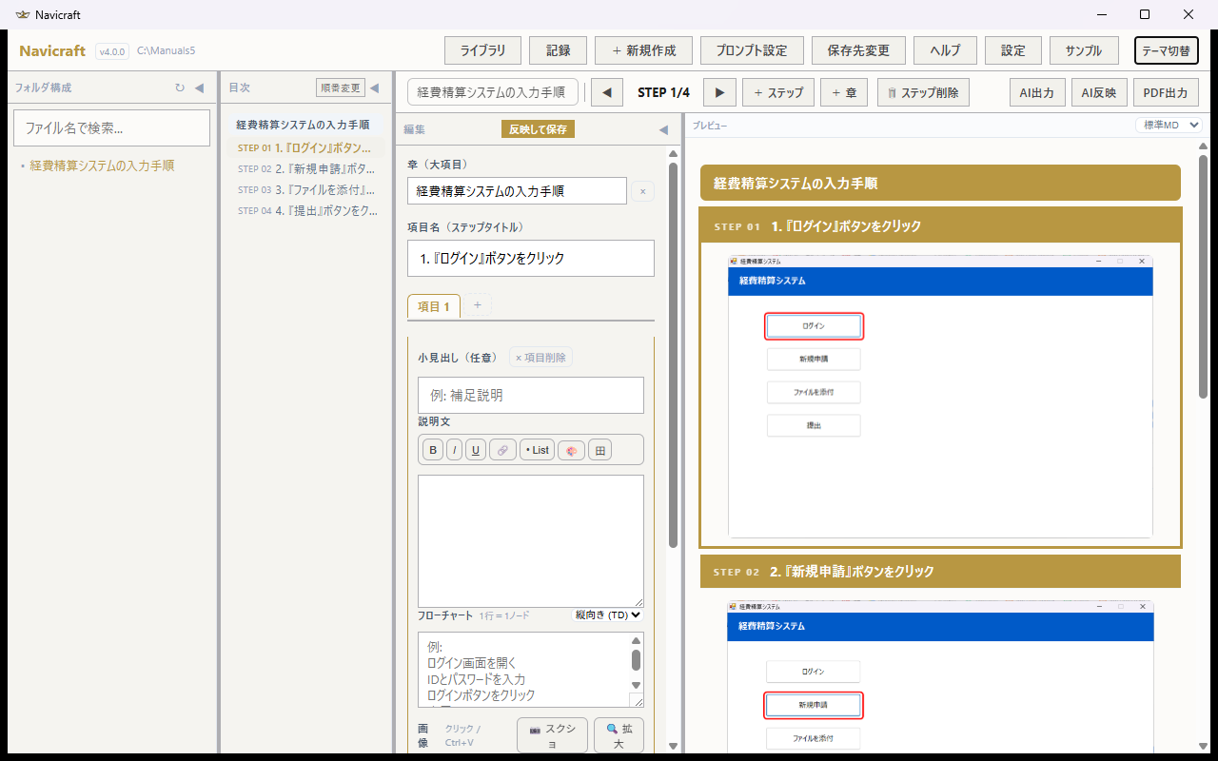This screenshot has width=1218, height=761.
Task: Select STEP 04 『提出』 in the contents
Action: 304,210
